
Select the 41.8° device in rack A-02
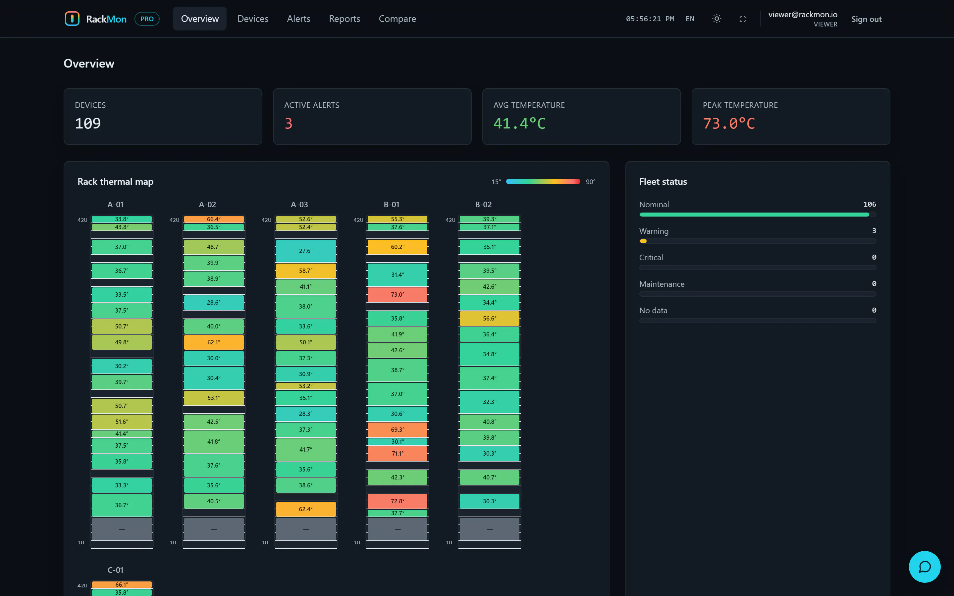(214, 441)
